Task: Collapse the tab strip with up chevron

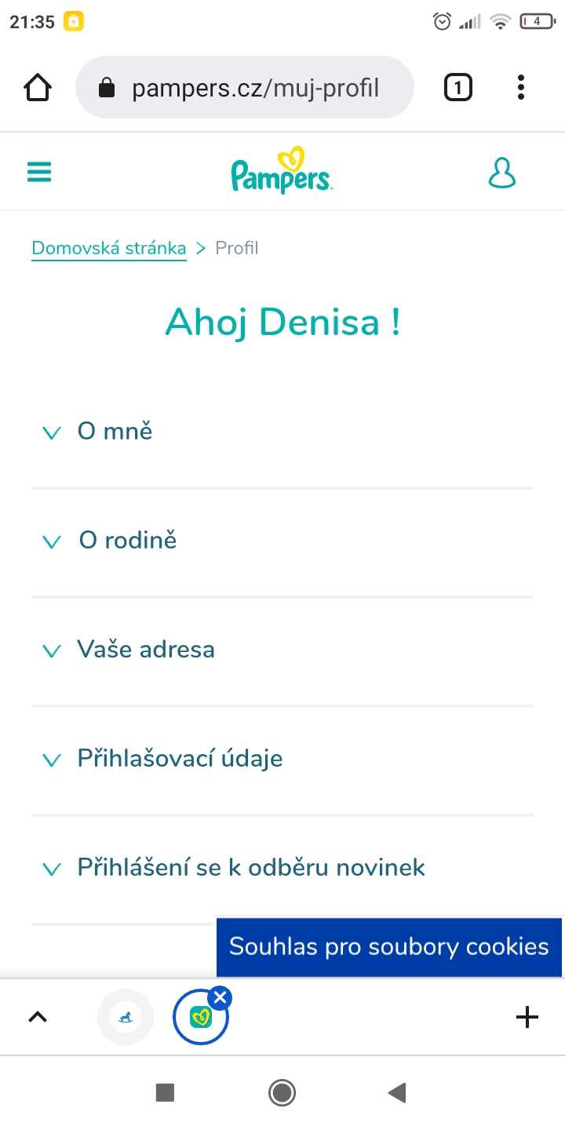Action: [x=38, y=1017]
